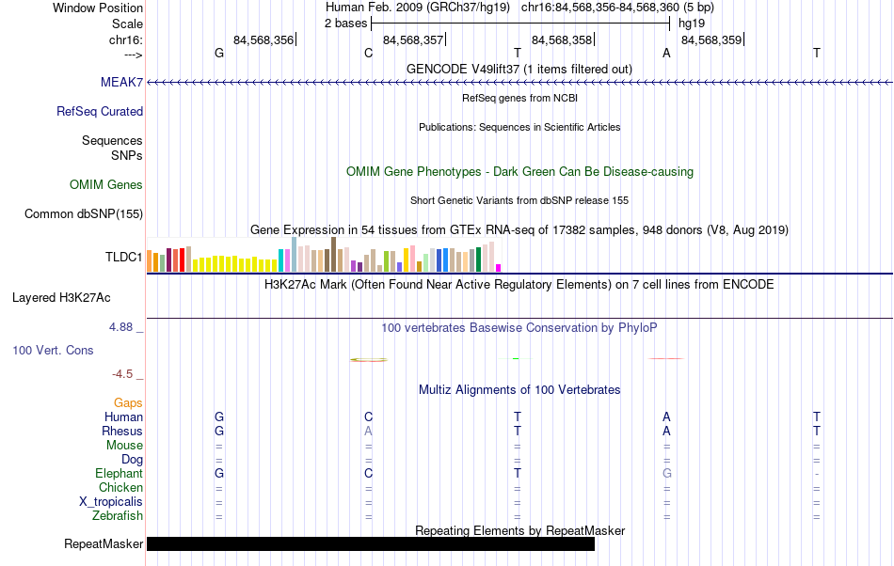The height and width of the screenshot is (566, 894).
Task: Click 'Human Feb. 2009 (GRCh37/hg19)' header text
Action: (420, 8)
